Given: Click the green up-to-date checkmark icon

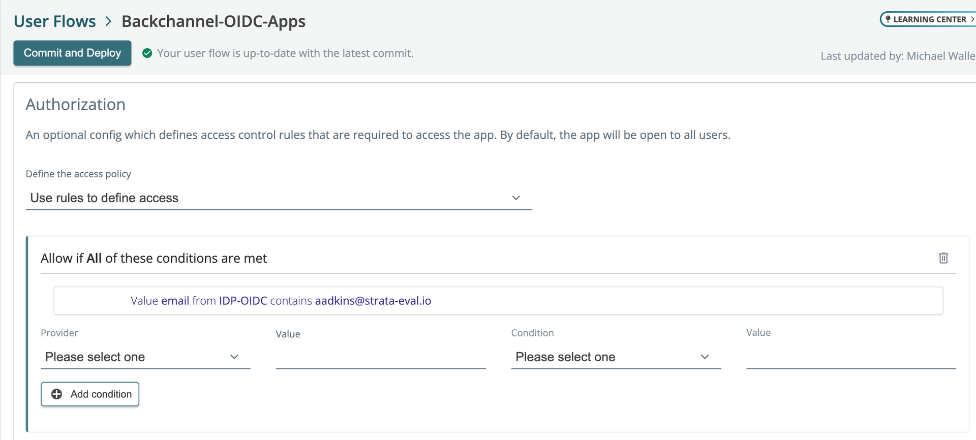Looking at the screenshot, I should coord(147,53).
